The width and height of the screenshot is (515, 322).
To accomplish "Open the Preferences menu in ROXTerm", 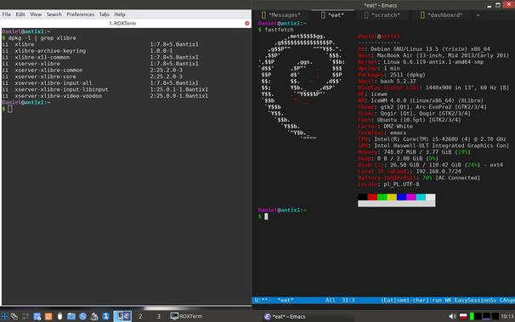I will click(x=80, y=14).
